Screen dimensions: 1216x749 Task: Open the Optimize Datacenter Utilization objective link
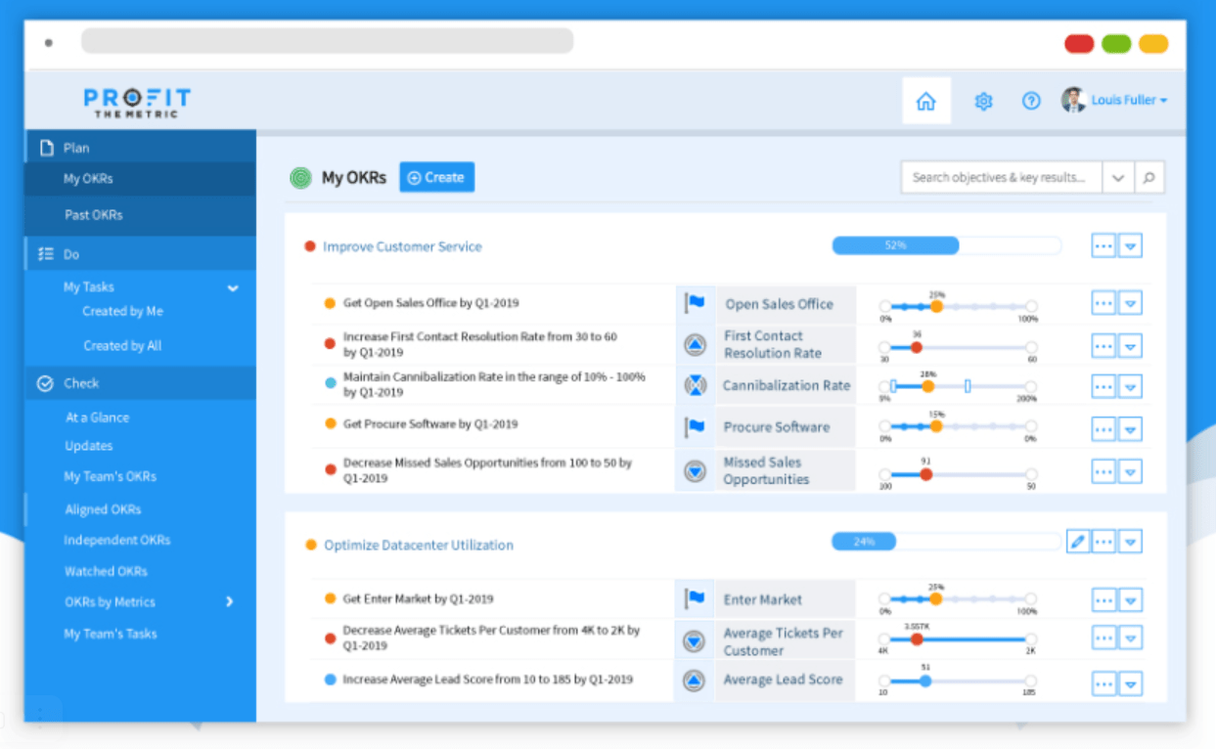coord(418,546)
